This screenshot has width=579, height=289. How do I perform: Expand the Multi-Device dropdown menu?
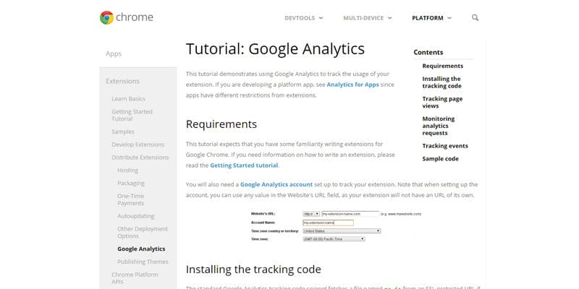368,17
